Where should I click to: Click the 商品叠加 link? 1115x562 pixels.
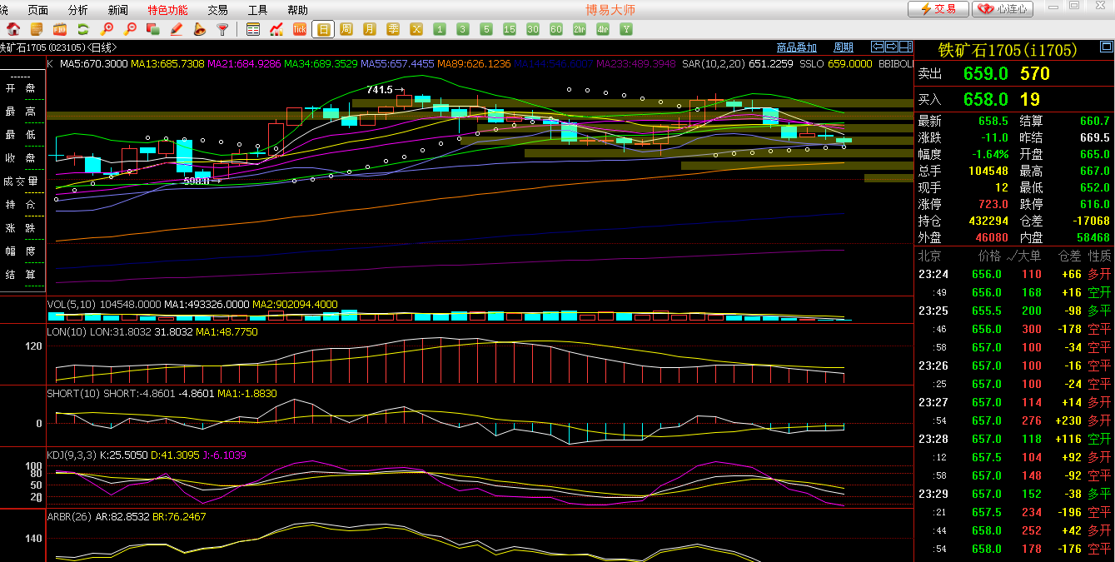tap(797, 47)
